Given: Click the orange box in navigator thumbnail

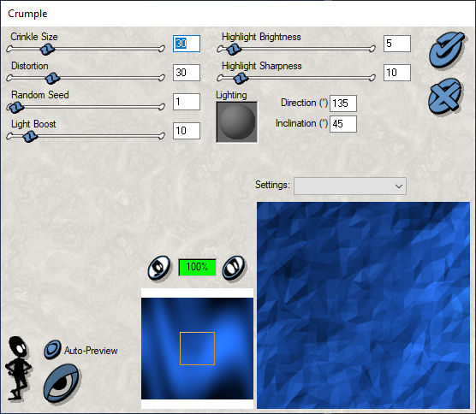Looking at the screenshot, I should tap(197, 348).
